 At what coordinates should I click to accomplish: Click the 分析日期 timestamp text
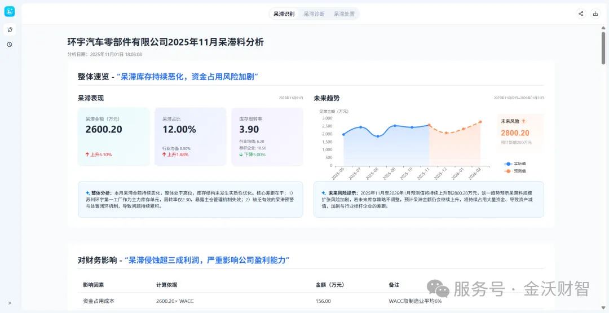pyautogui.click(x=104, y=54)
